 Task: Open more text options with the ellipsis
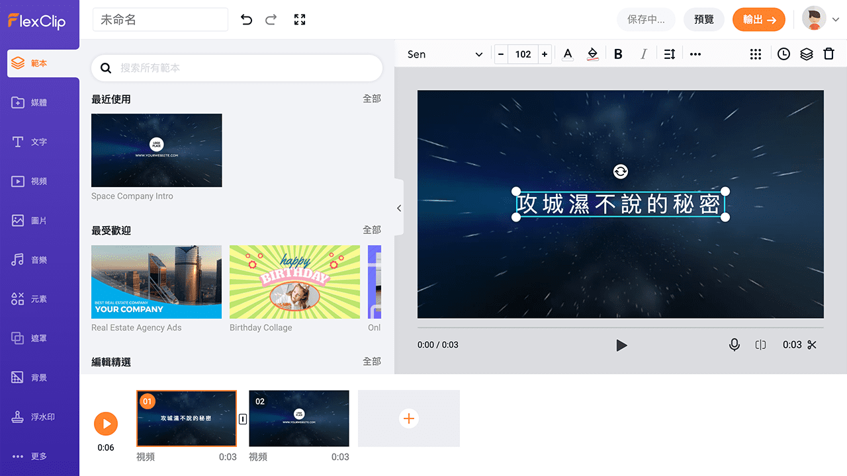coord(695,54)
